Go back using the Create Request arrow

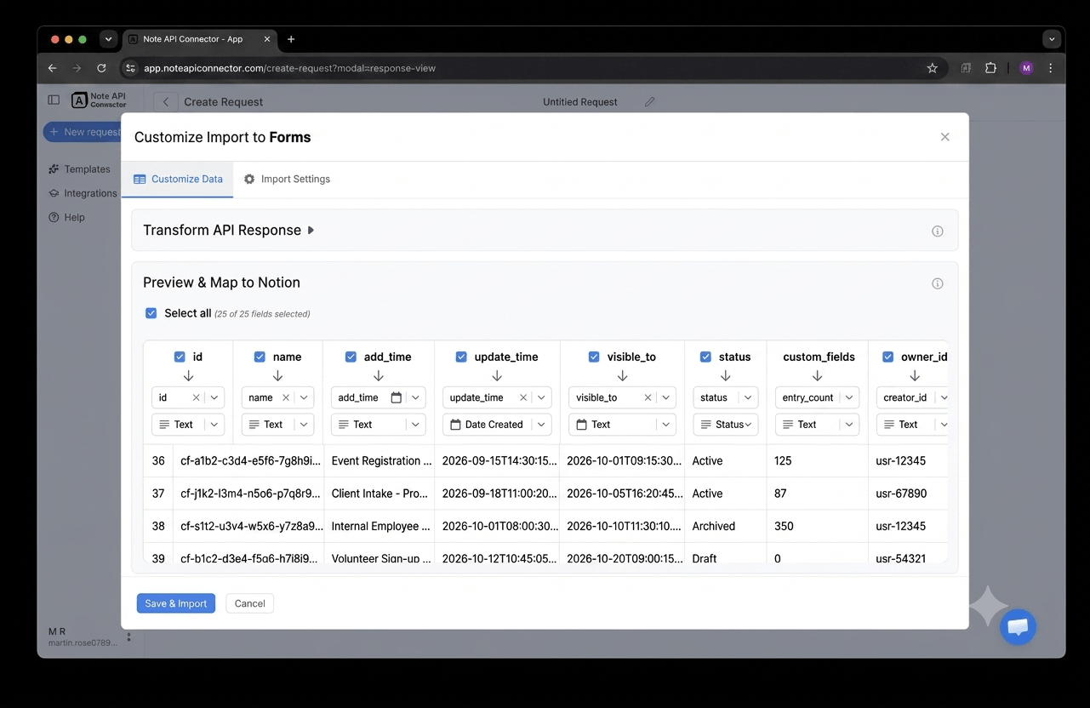coord(166,102)
